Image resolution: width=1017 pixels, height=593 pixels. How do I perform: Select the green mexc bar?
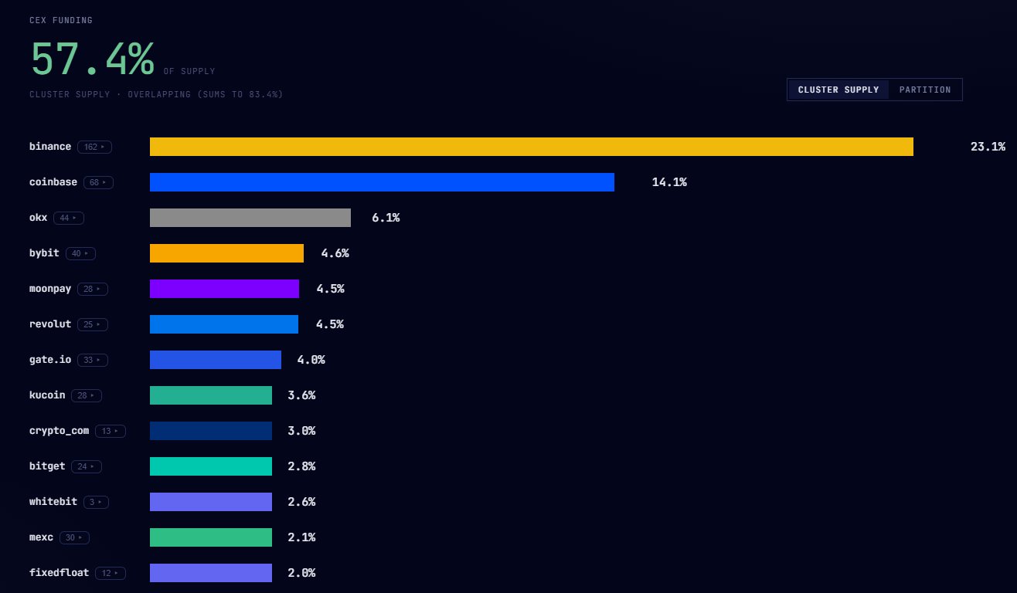click(x=211, y=537)
